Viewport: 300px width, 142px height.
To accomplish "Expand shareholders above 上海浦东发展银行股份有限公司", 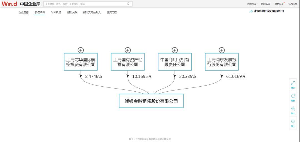I will pyautogui.click(x=222, y=50).
